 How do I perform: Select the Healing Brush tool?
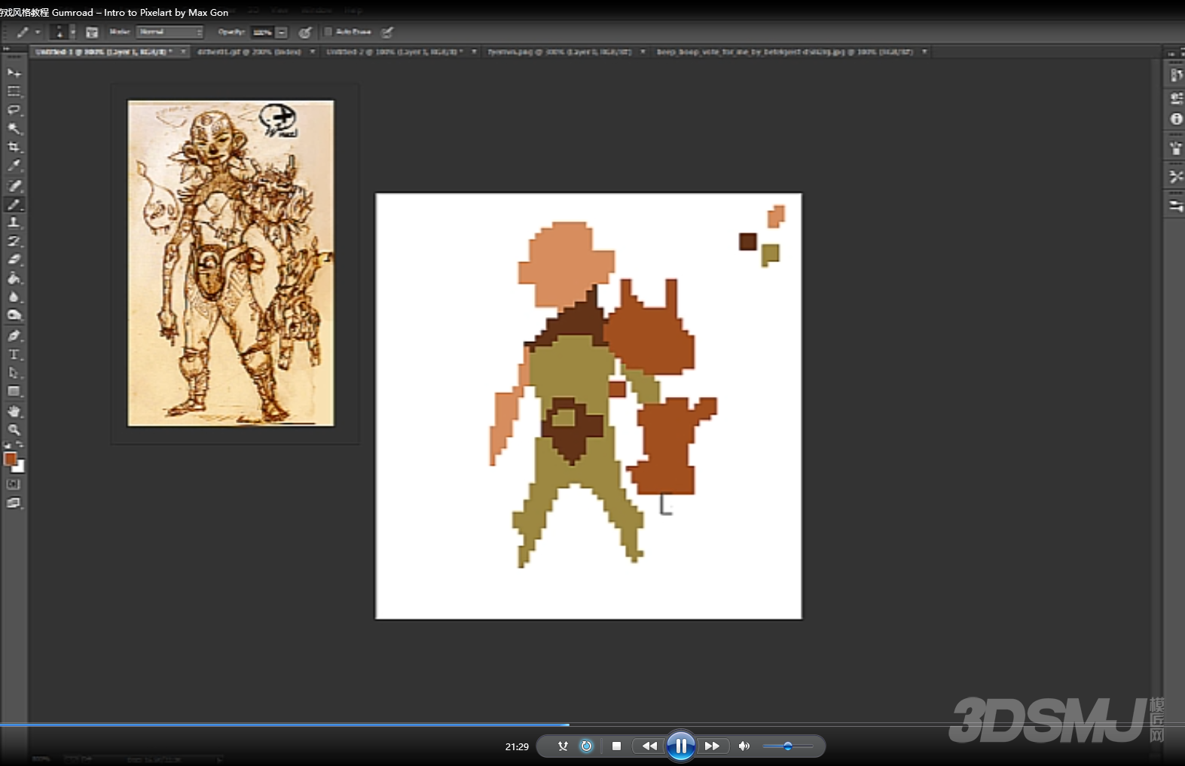[x=14, y=185]
